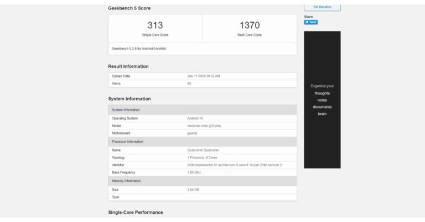Click the Single-Core Performance heading
Image resolution: width=425 pixels, height=222 pixels.
136,212
